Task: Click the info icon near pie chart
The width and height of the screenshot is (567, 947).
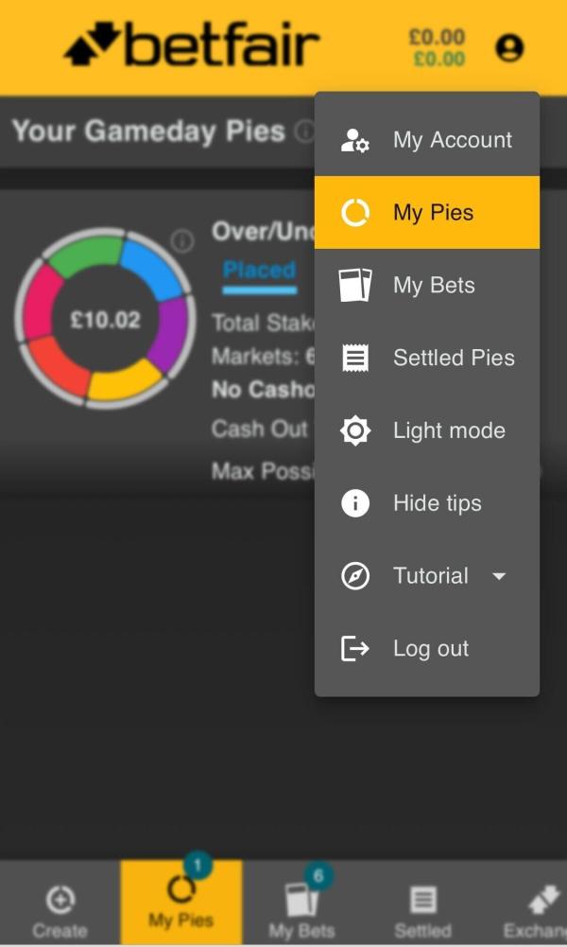Action: (x=182, y=241)
